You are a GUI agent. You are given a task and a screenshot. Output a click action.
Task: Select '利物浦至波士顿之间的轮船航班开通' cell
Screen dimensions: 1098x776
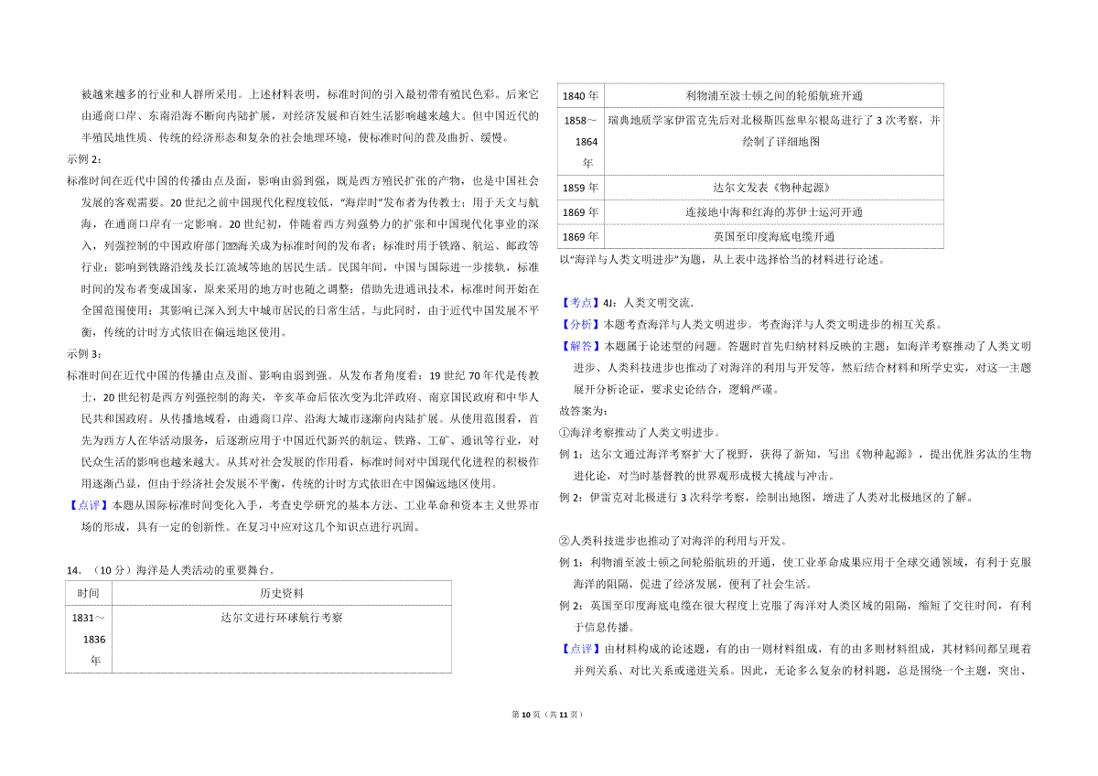pyautogui.click(x=774, y=95)
